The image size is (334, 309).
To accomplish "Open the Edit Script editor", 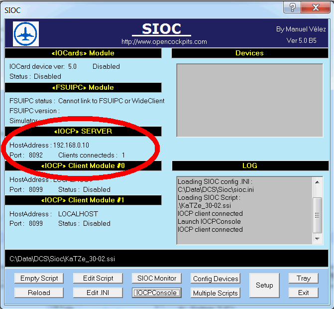I will pos(98,278).
